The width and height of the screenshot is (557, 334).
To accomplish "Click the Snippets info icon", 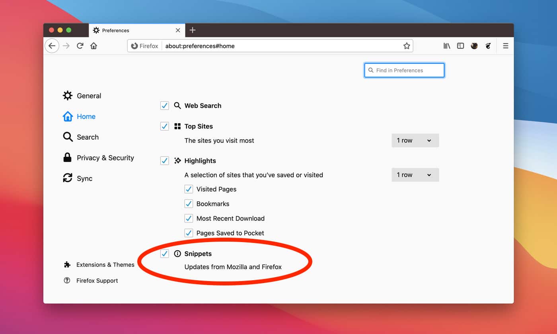I will [177, 254].
